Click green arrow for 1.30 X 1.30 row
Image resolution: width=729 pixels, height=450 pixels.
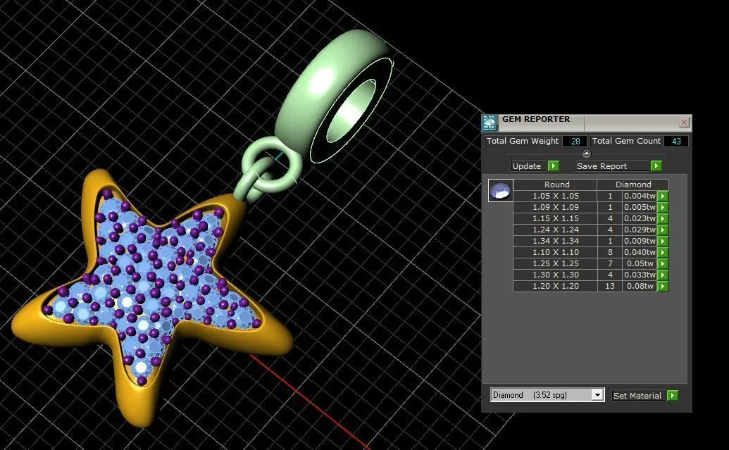[663, 275]
